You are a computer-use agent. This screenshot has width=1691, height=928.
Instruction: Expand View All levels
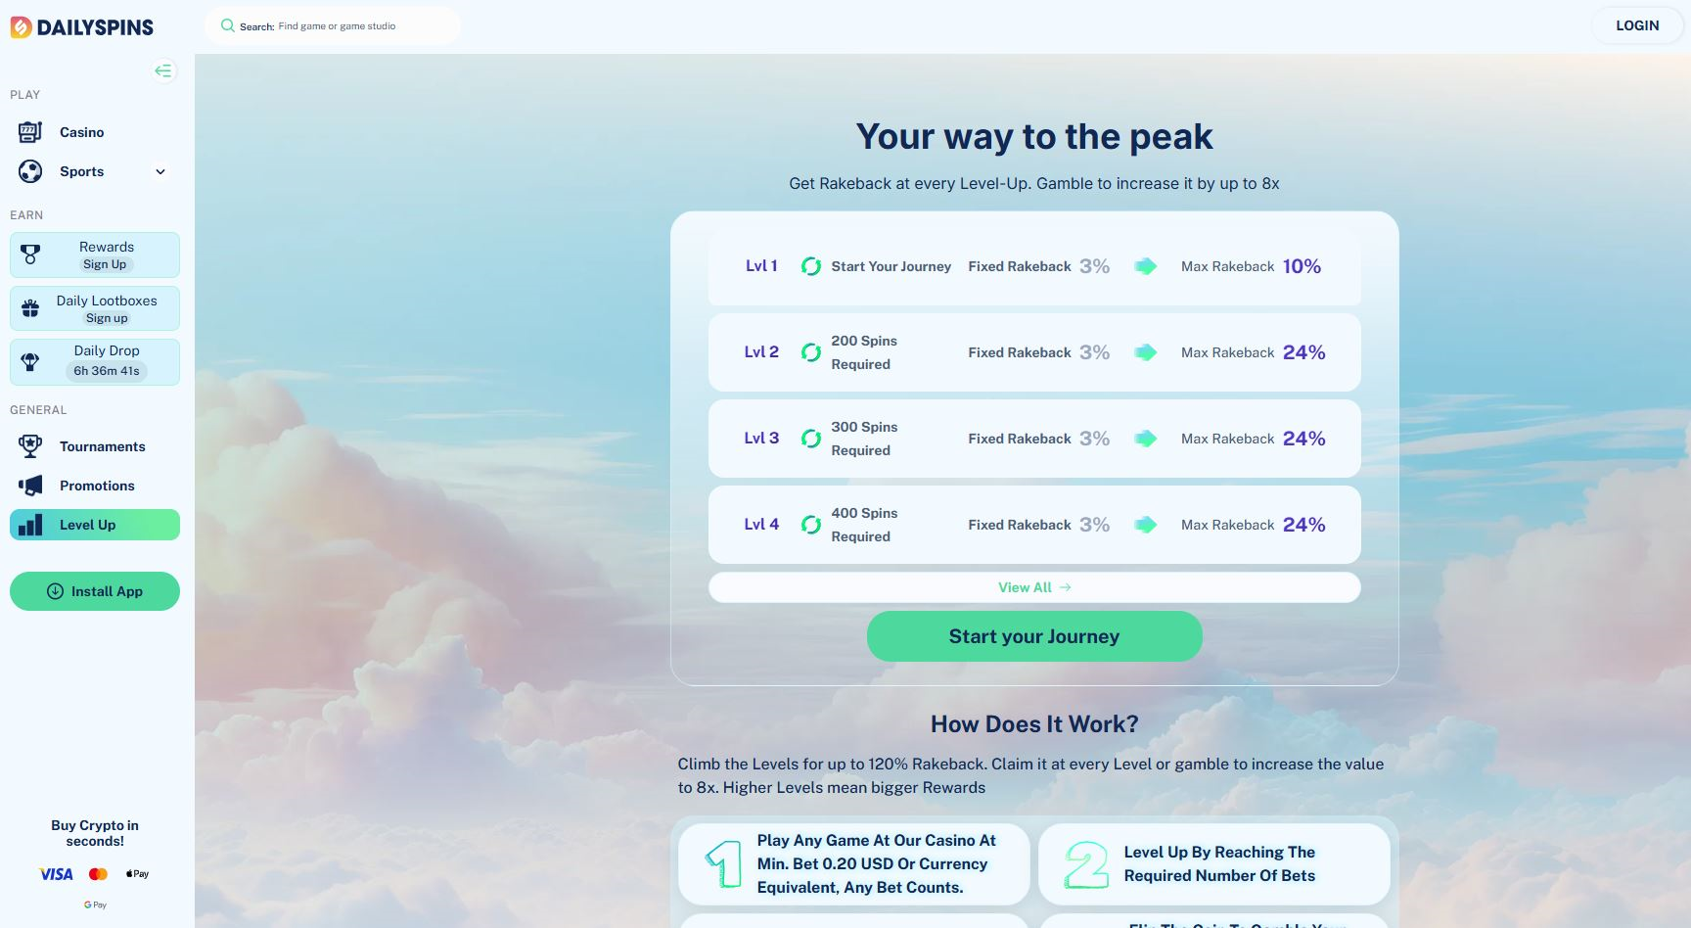pyautogui.click(x=1033, y=587)
